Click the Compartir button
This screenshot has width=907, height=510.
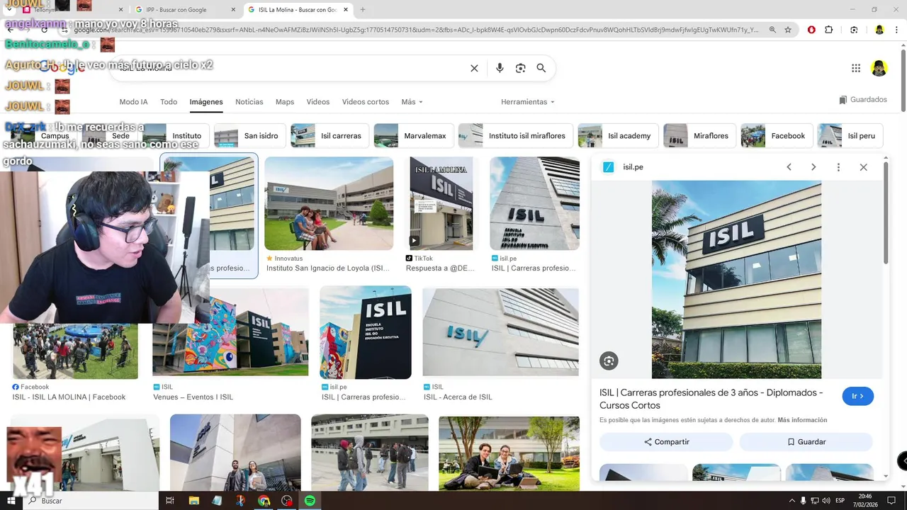(666, 442)
